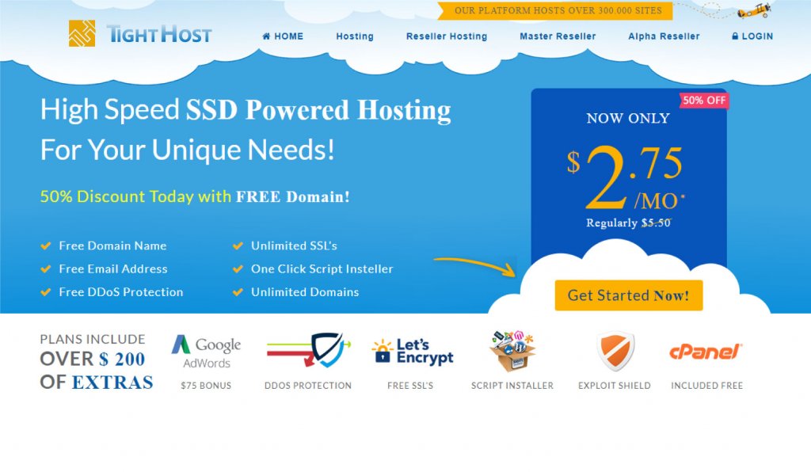Click the SCRIPT INSTALLER caption
The width and height of the screenshot is (811, 472).
point(512,386)
